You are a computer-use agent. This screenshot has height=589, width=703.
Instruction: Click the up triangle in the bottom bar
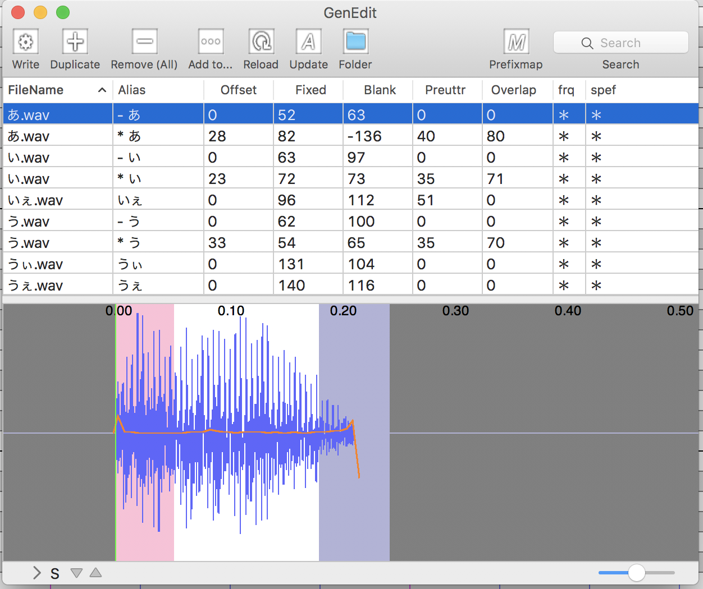pyautogui.click(x=96, y=573)
